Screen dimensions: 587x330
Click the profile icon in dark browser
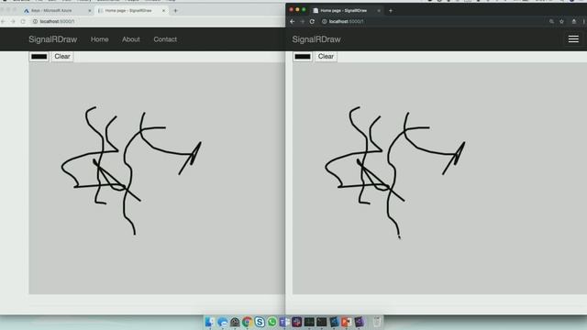pos(573,22)
